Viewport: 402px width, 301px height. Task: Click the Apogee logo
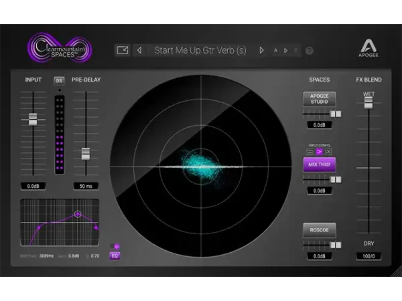pos(368,48)
